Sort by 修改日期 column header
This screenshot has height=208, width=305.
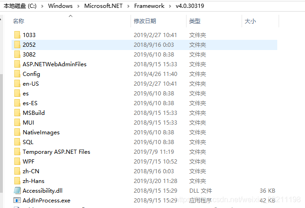pyautogui.click(x=145, y=21)
